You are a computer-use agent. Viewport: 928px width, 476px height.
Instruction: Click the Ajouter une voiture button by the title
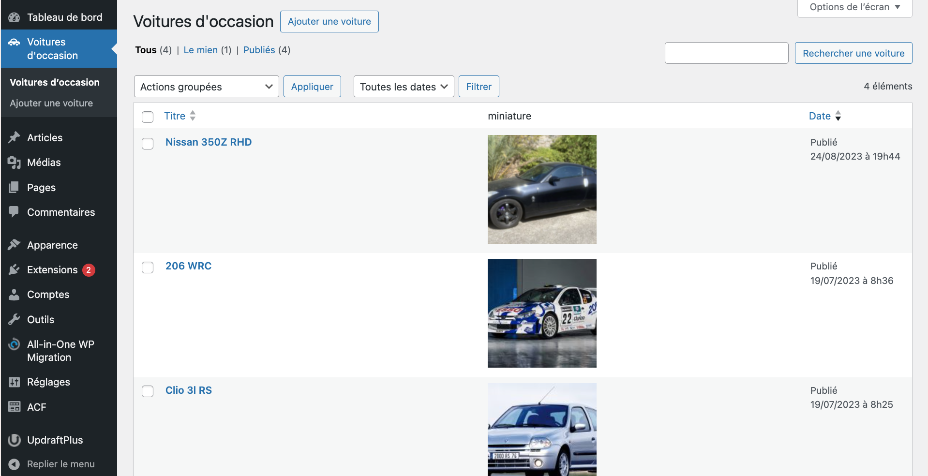click(329, 21)
